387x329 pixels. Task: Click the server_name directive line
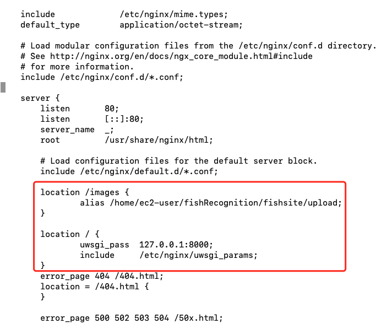pyautogui.click(x=77, y=130)
